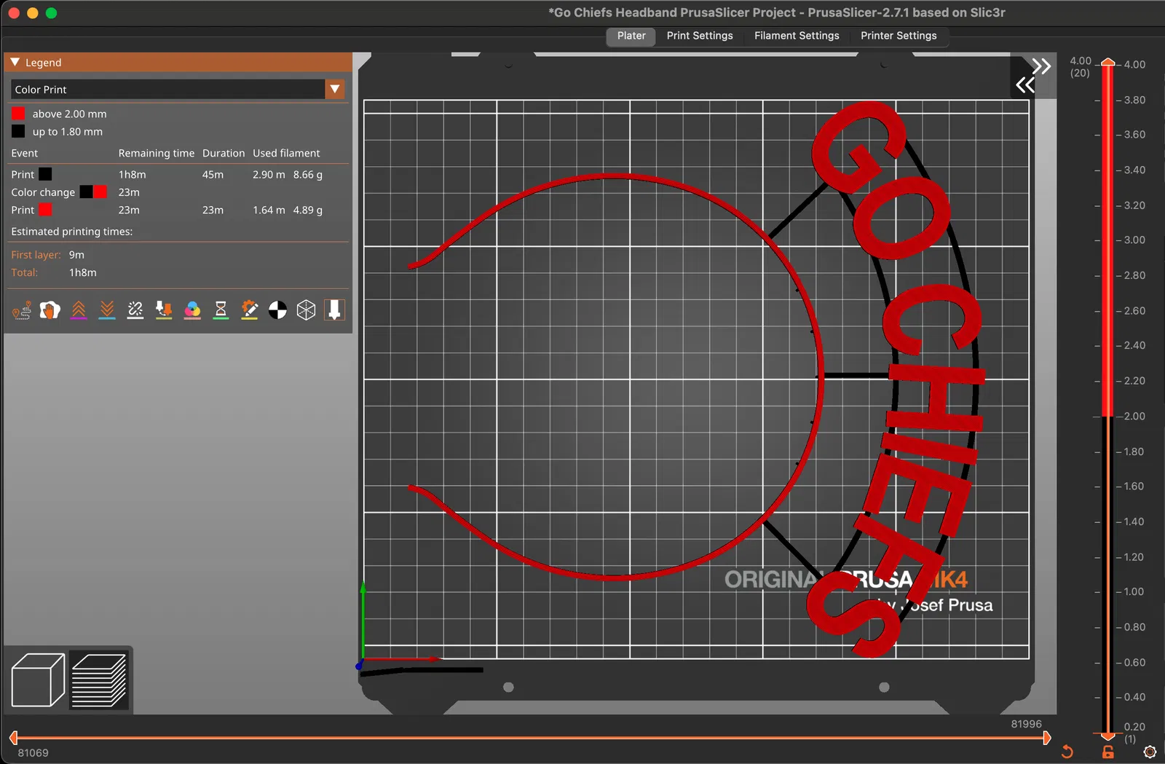Click right thumb of horizontal moves slider
This screenshot has height=764, width=1165.
point(1046,738)
